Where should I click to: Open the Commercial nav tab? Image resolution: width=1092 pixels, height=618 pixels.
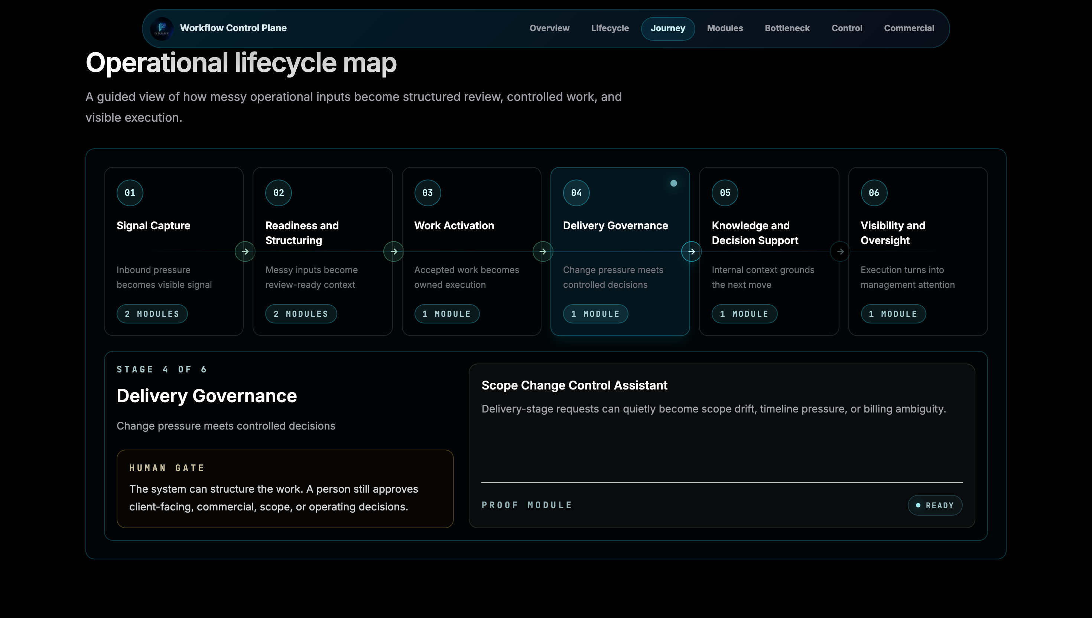click(x=909, y=29)
